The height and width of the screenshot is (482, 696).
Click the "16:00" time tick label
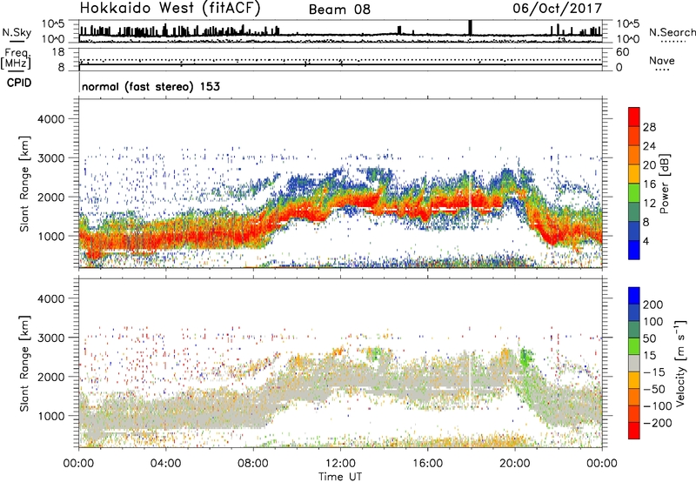(x=427, y=464)
